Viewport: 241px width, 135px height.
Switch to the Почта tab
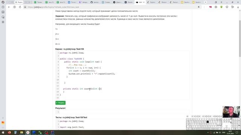point(72,2)
